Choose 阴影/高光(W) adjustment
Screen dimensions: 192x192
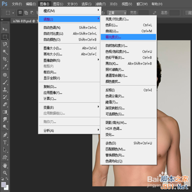pyautogui.click(x=128, y=123)
